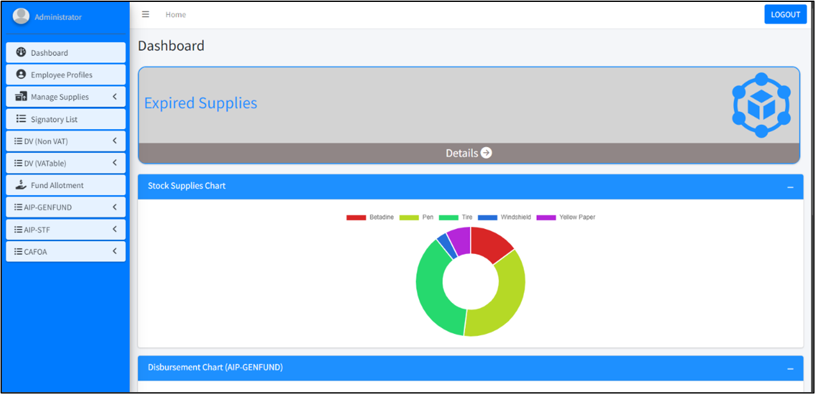Click the arrow icon beside Details
815x394 pixels.
pyautogui.click(x=486, y=153)
